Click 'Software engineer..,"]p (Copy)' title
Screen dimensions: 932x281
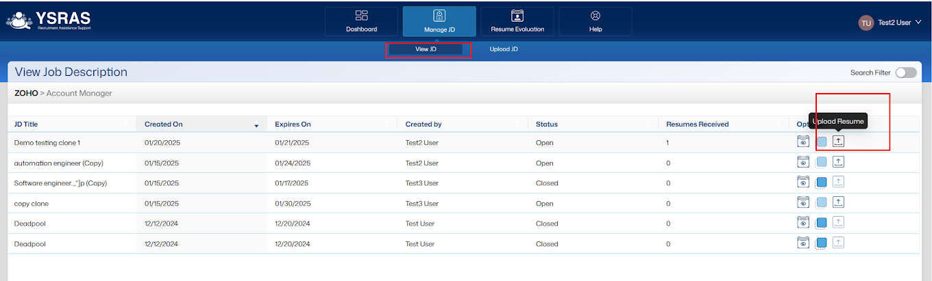(x=60, y=183)
